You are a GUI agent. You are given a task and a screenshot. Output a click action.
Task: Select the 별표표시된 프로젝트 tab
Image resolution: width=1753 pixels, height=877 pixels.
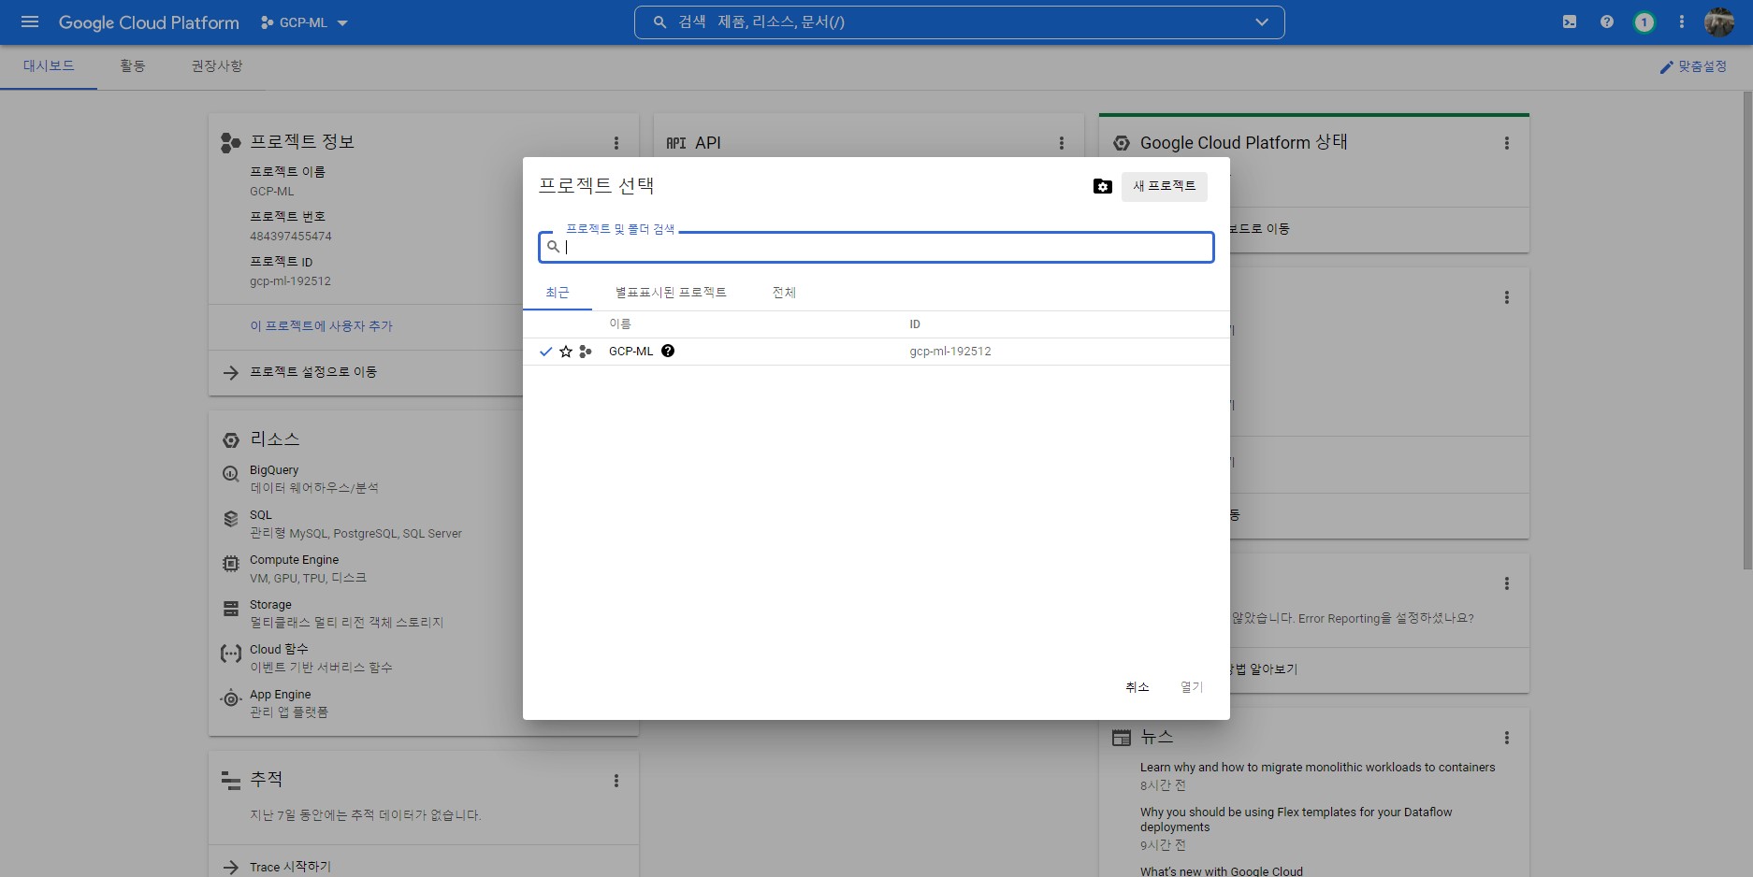(671, 293)
